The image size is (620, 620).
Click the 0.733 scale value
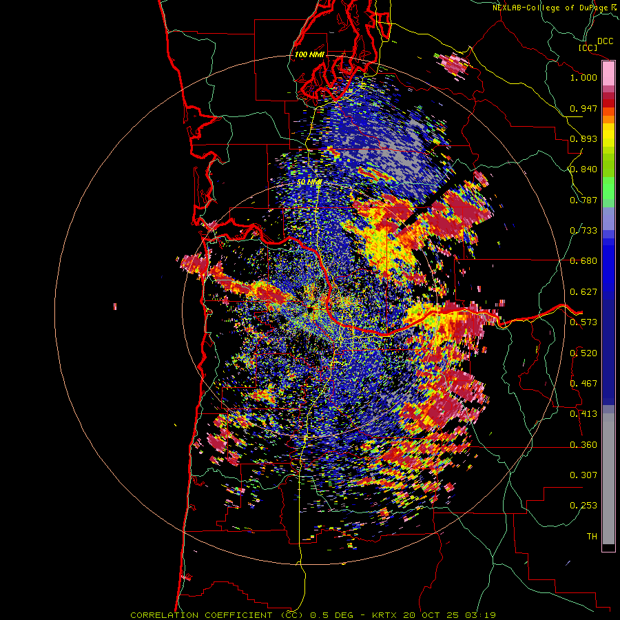click(583, 231)
